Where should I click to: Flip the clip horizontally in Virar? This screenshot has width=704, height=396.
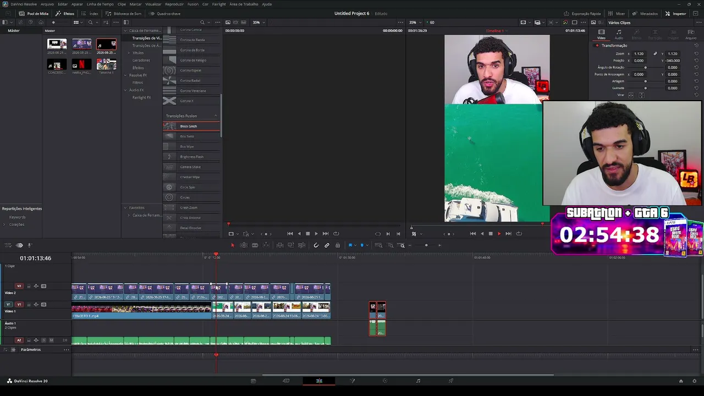coord(631,95)
